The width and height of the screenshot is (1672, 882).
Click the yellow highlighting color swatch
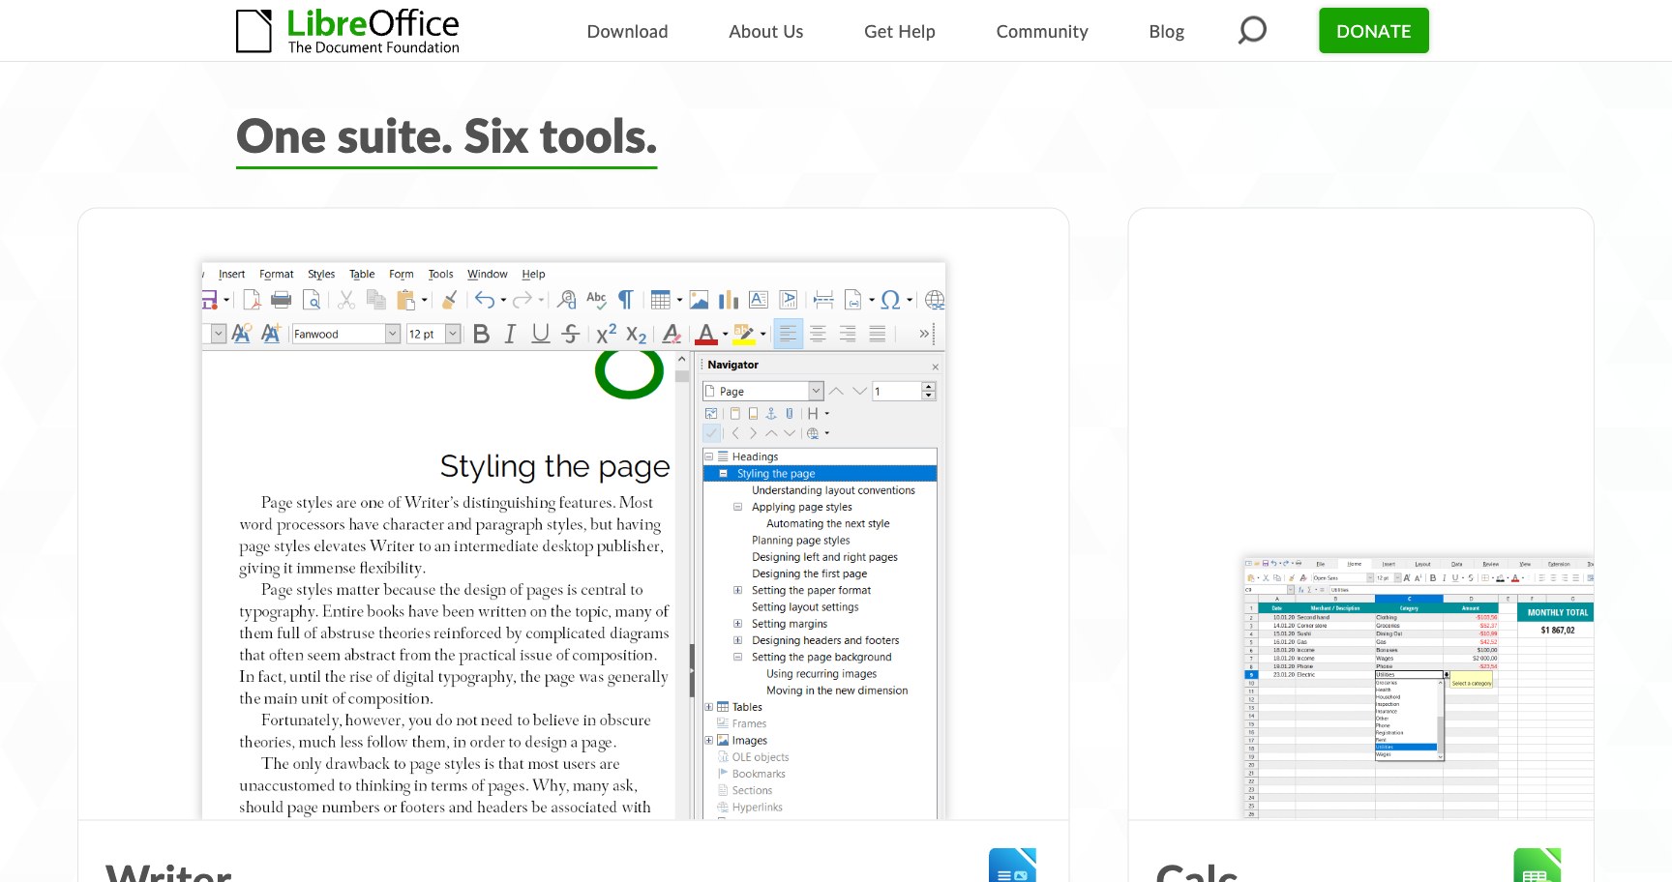coord(744,335)
